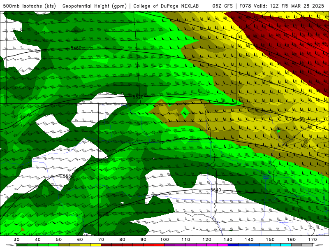This screenshot has width=329, height=247.
Task: Click the '06Z GFS' model run label
Action: tap(222, 6)
